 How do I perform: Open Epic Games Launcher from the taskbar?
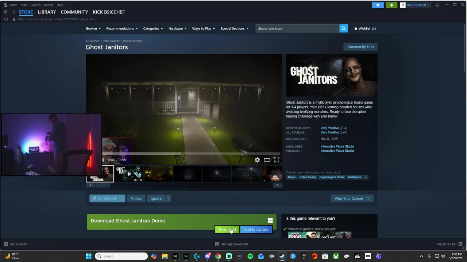tap(304, 256)
